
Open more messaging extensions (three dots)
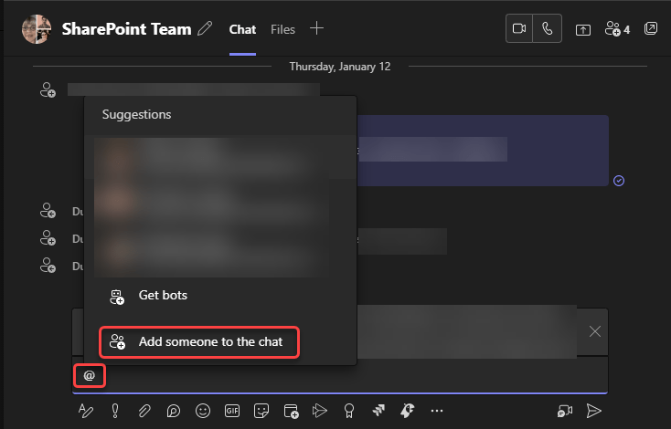[x=436, y=411]
